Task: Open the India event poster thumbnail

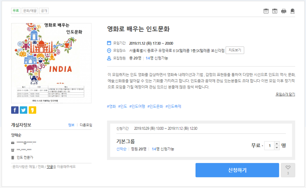Action: coord(51,63)
